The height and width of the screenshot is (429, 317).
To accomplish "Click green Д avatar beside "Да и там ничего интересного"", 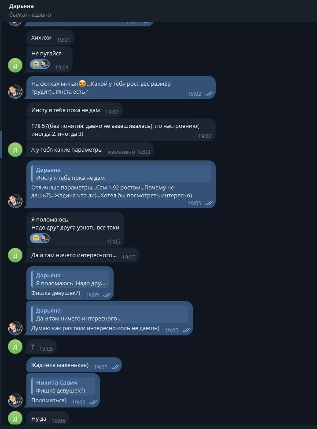I will (15, 255).
